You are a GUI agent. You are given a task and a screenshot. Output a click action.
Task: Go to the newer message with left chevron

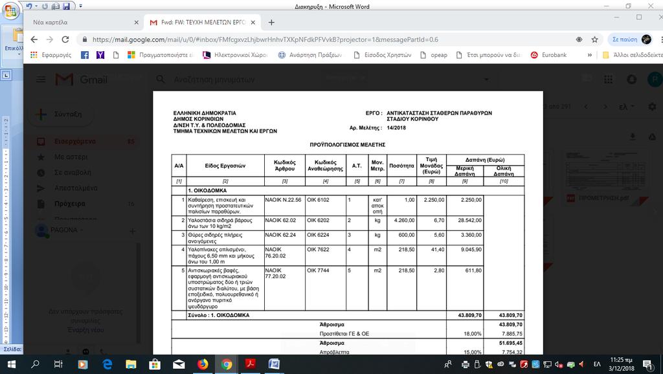[586, 107]
